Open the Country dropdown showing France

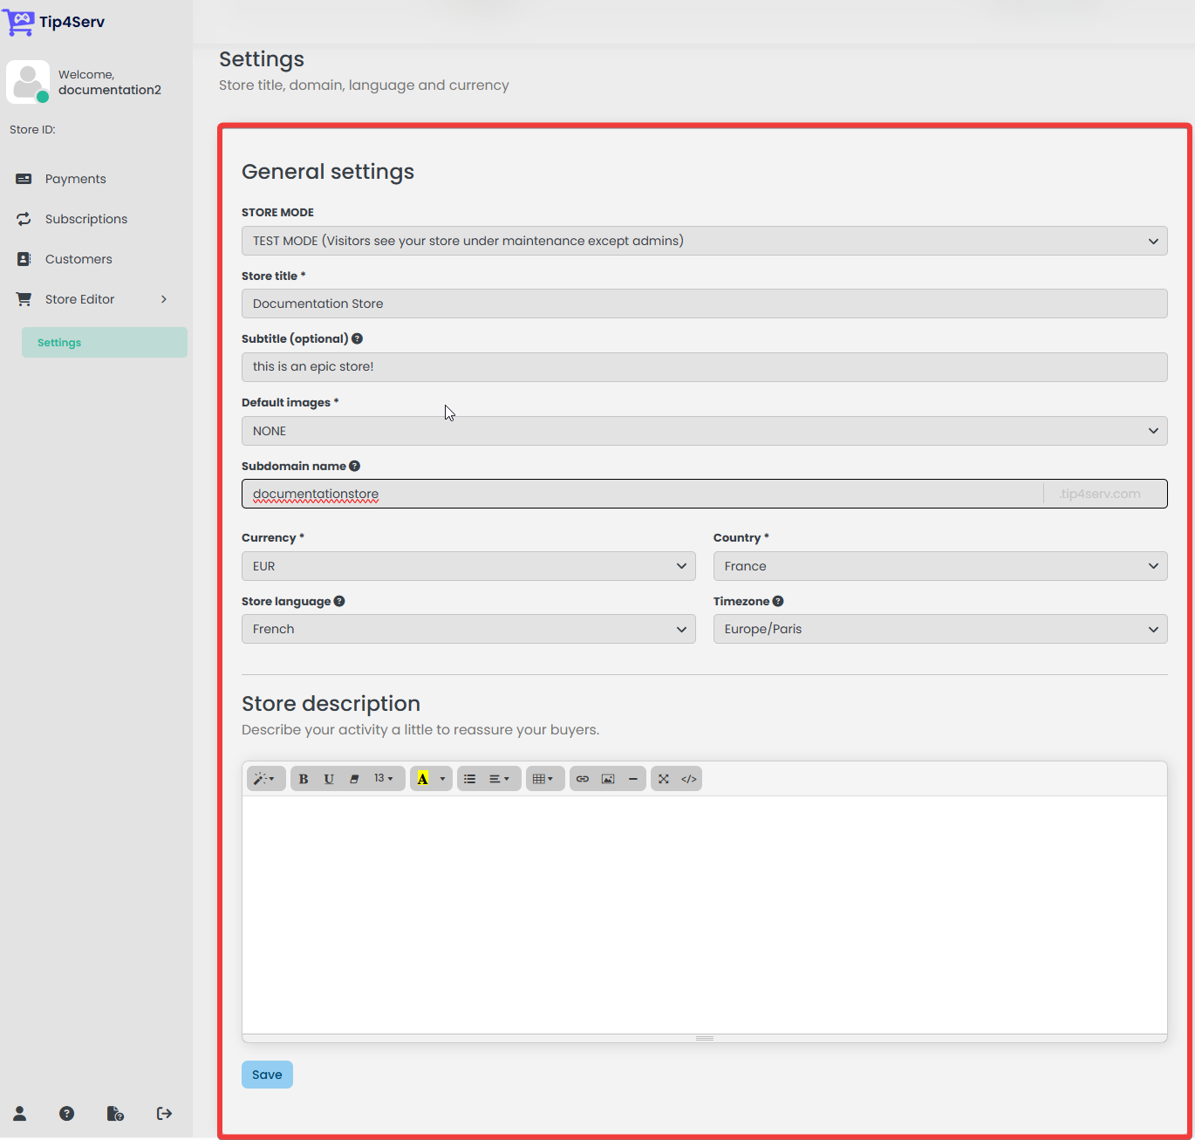click(x=940, y=566)
